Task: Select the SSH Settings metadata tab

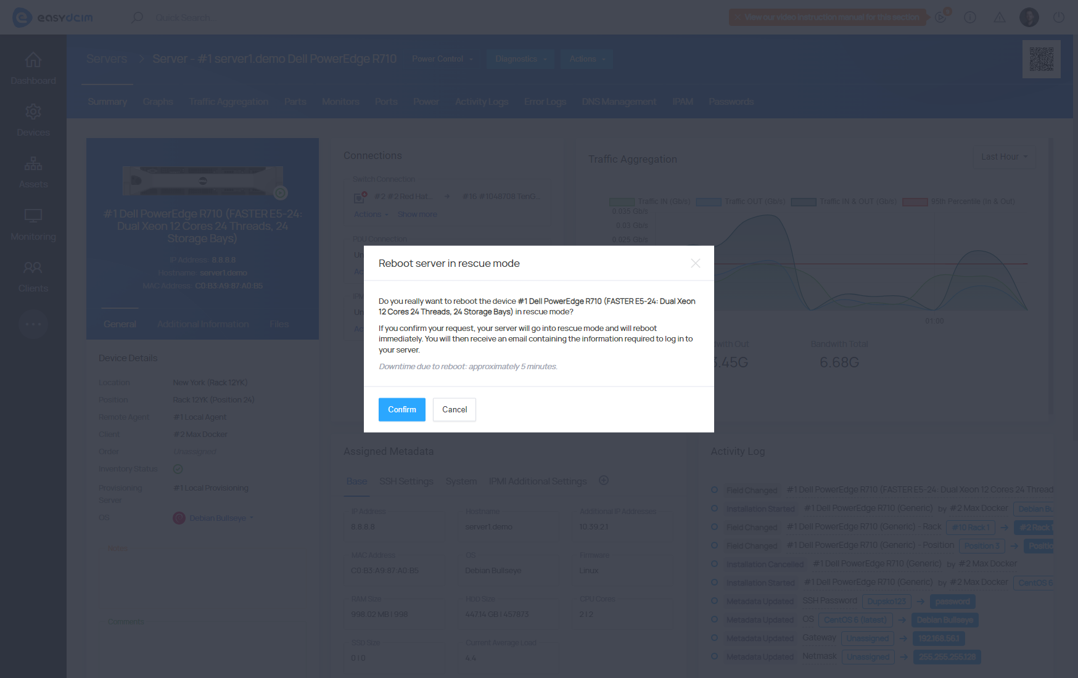Action: coord(406,481)
